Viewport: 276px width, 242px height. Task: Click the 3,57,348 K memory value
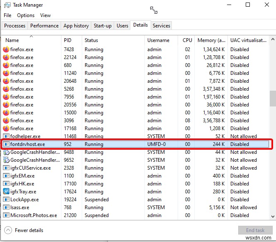pos(214,89)
